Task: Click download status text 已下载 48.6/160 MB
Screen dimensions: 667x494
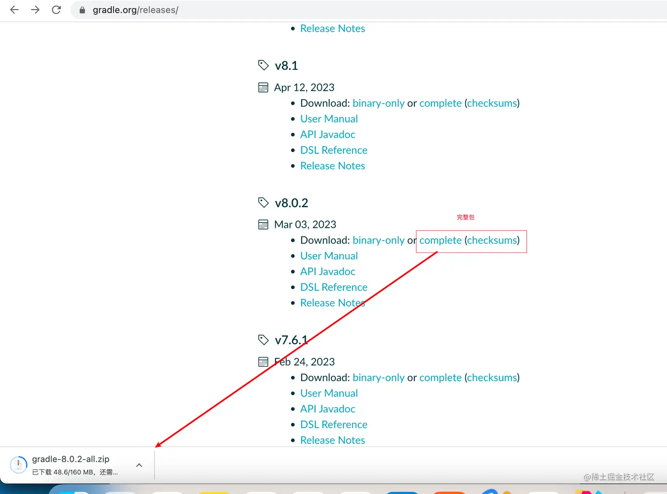Action: click(63, 472)
